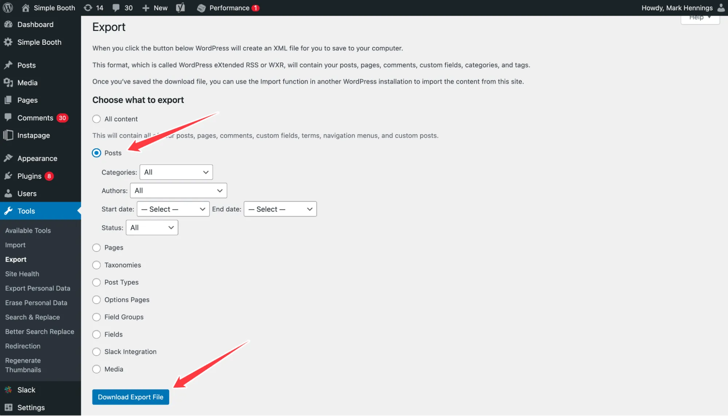This screenshot has height=416, width=728.
Task: Select the Post Types radio button
Action: 97,282
